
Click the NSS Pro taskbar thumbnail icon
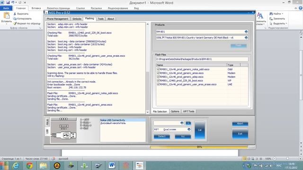click(139, 166)
